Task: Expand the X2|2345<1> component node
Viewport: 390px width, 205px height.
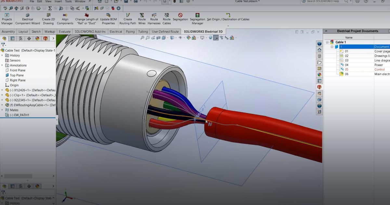Action: pyautogui.click(x=2, y=100)
